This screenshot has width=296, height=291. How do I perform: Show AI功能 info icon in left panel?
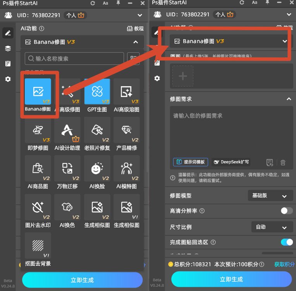[x=41, y=29]
